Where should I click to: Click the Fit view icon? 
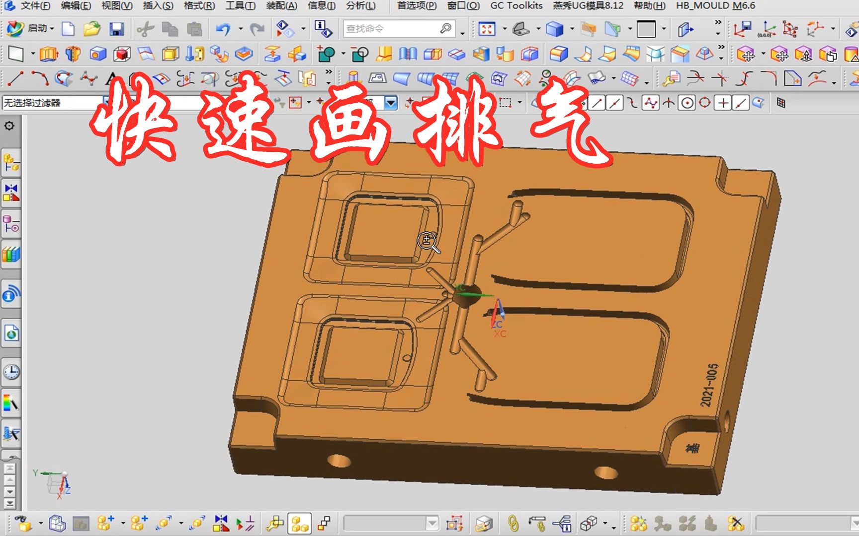point(487,29)
